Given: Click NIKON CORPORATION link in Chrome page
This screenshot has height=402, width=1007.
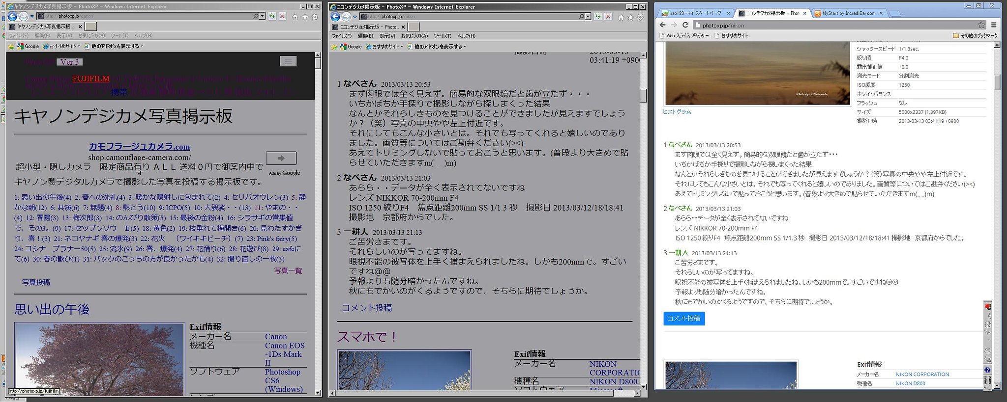Looking at the screenshot, I should click(x=922, y=375).
